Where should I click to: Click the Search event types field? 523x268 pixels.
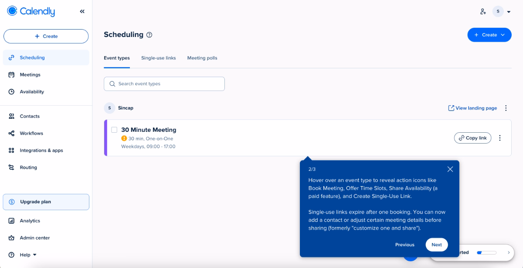click(x=164, y=84)
